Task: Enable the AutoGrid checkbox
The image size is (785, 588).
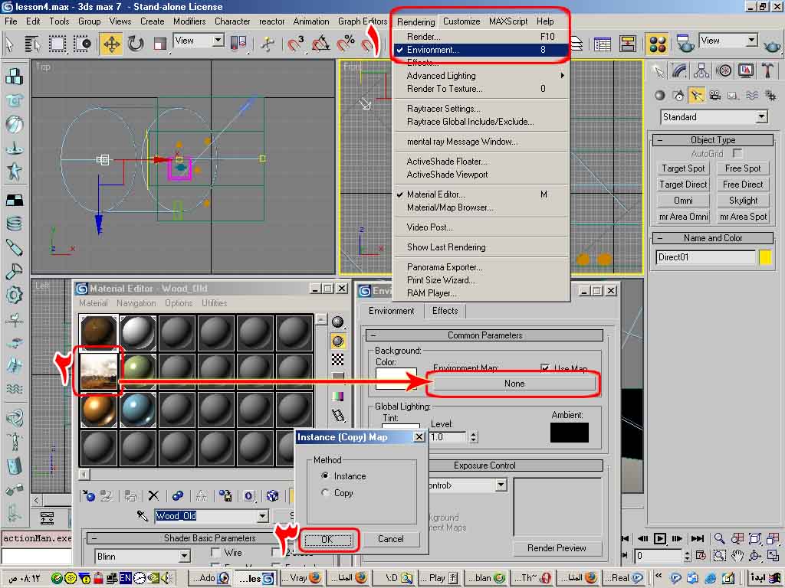Action: click(737, 153)
